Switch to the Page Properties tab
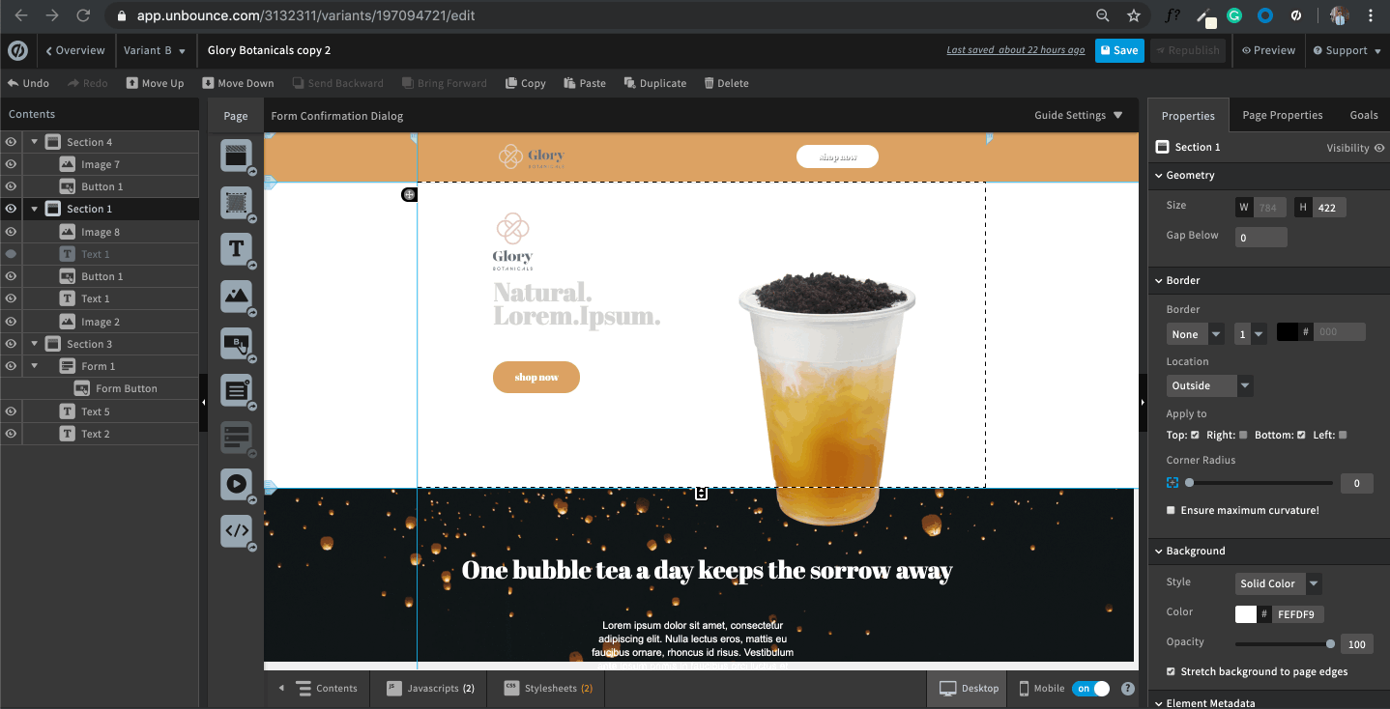 pyautogui.click(x=1282, y=115)
